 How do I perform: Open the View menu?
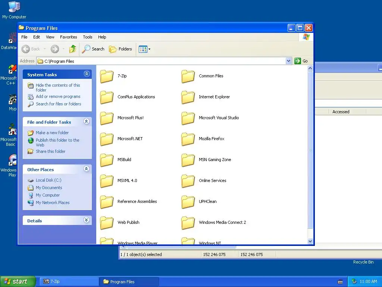point(50,37)
